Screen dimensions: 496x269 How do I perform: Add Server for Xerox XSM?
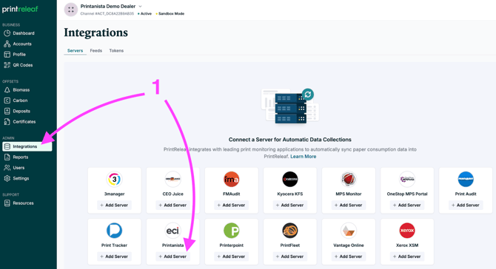click(x=407, y=256)
